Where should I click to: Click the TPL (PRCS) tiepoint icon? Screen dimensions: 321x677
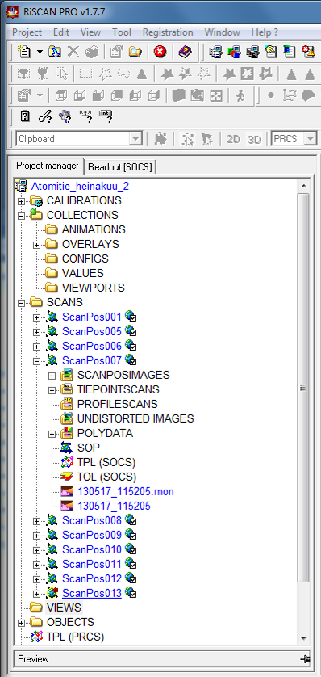click(36, 637)
